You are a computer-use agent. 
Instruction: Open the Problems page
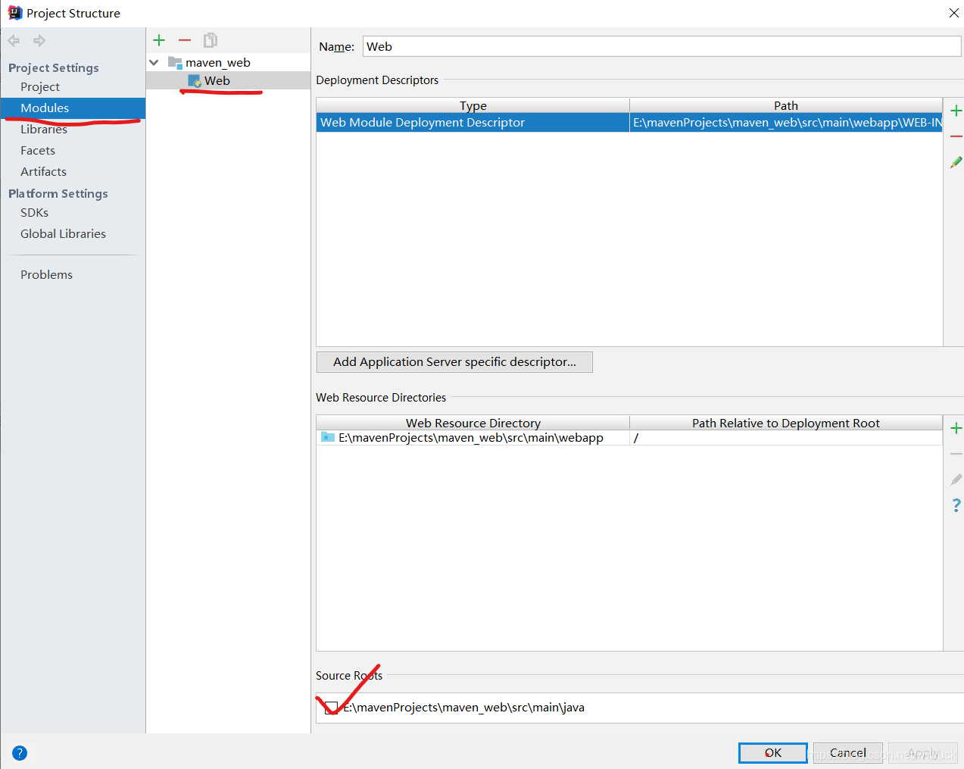tap(46, 275)
